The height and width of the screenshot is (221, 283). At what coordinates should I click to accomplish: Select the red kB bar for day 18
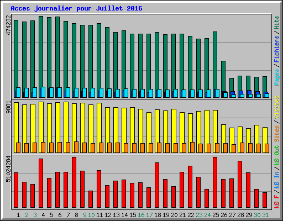click(x=157, y=185)
